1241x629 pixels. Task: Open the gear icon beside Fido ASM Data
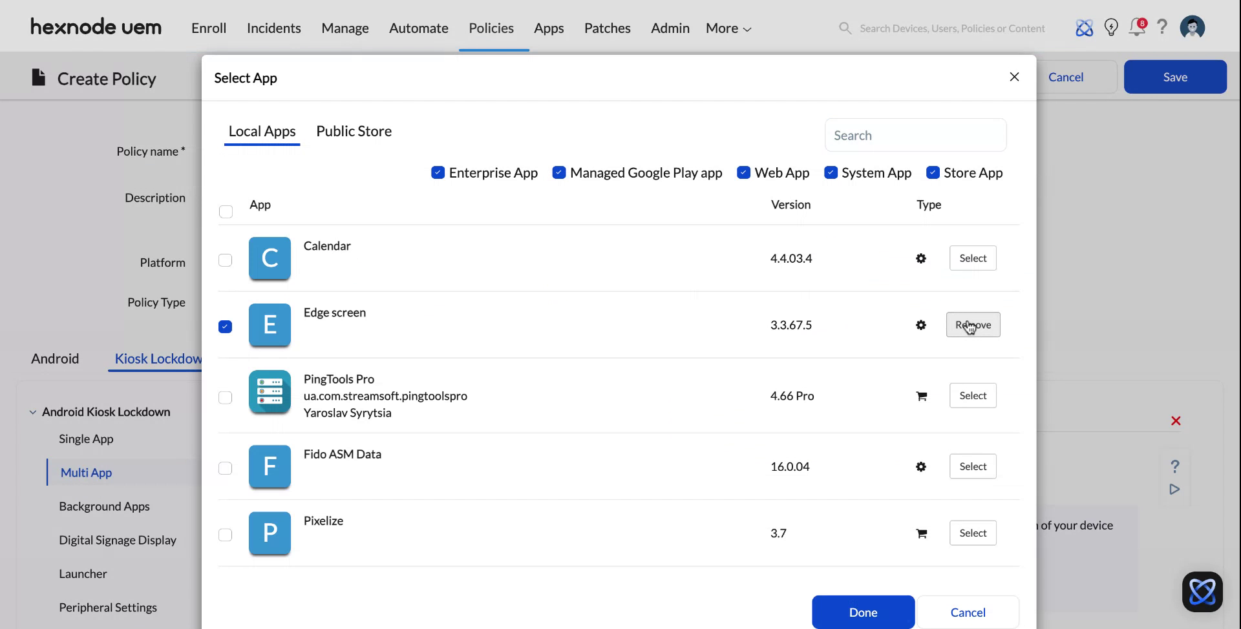coord(920,466)
